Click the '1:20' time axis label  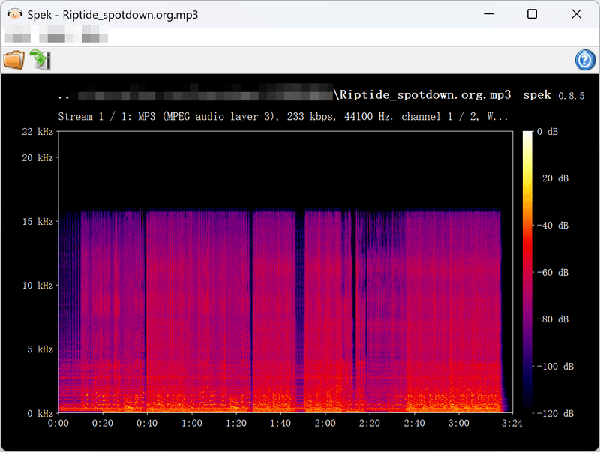236,424
